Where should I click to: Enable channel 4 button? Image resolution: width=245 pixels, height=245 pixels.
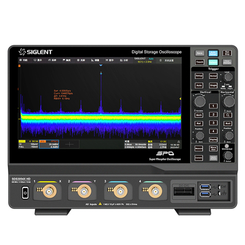click(213, 131)
